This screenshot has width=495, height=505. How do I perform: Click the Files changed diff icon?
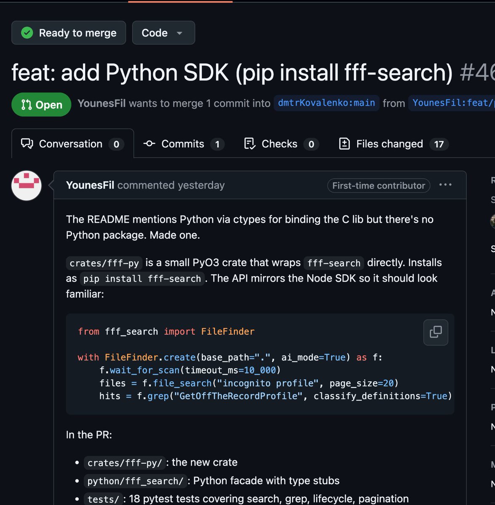pos(344,144)
